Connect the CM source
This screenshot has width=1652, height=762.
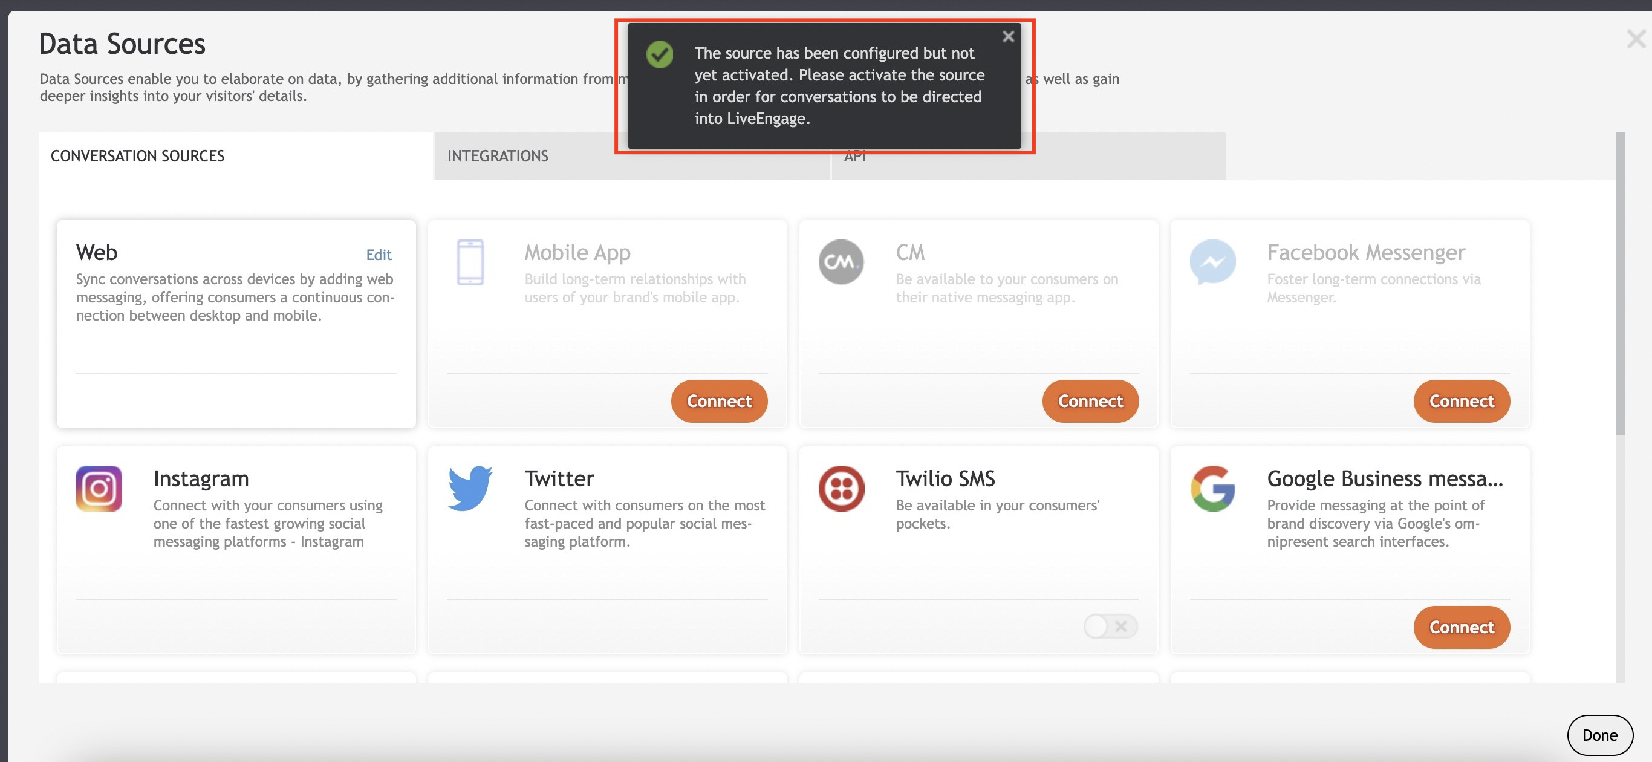1090,401
